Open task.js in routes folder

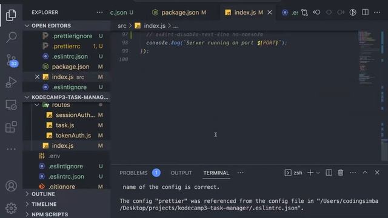pos(66,125)
